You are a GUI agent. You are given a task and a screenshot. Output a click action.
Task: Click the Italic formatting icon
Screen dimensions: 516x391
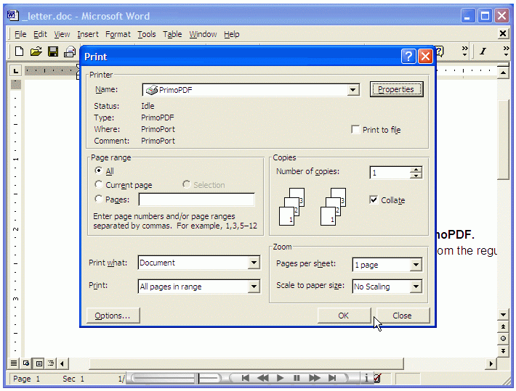tap(483, 52)
